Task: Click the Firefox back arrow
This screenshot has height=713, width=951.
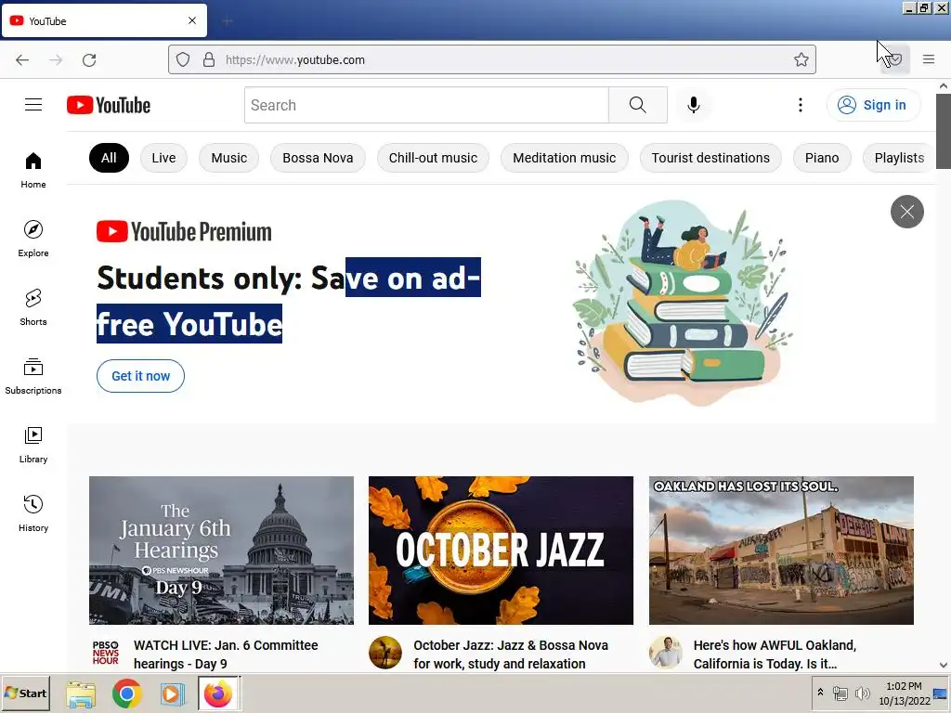Action: [x=22, y=59]
